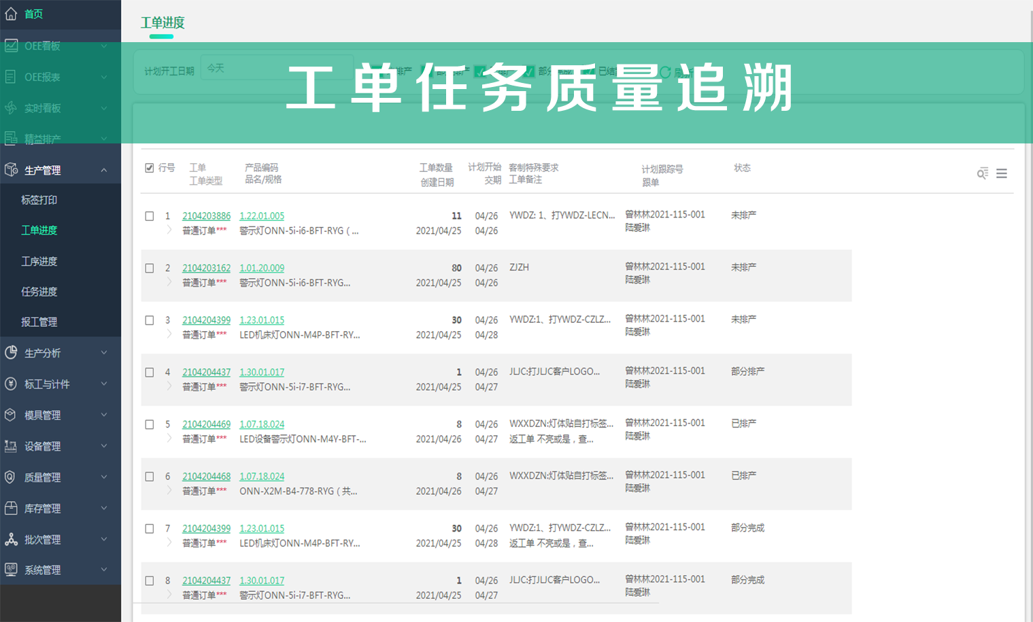The height and width of the screenshot is (622, 1033).
Task: Toggle the select-all header checkbox
Action: (x=148, y=167)
